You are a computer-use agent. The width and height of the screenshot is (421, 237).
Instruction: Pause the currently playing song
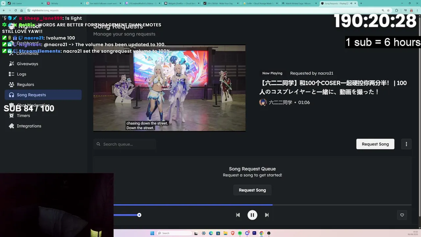coord(252,215)
